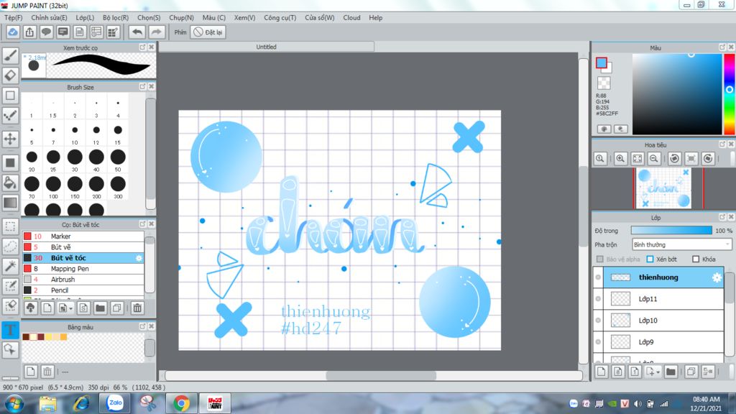The image size is (736, 414).
Task: Select the rectangular Select tool
Action: [x=10, y=226]
